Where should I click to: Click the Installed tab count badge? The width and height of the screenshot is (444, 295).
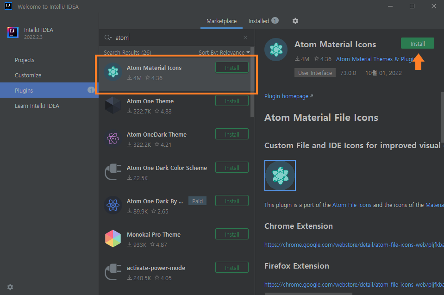(x=275, y=21)
